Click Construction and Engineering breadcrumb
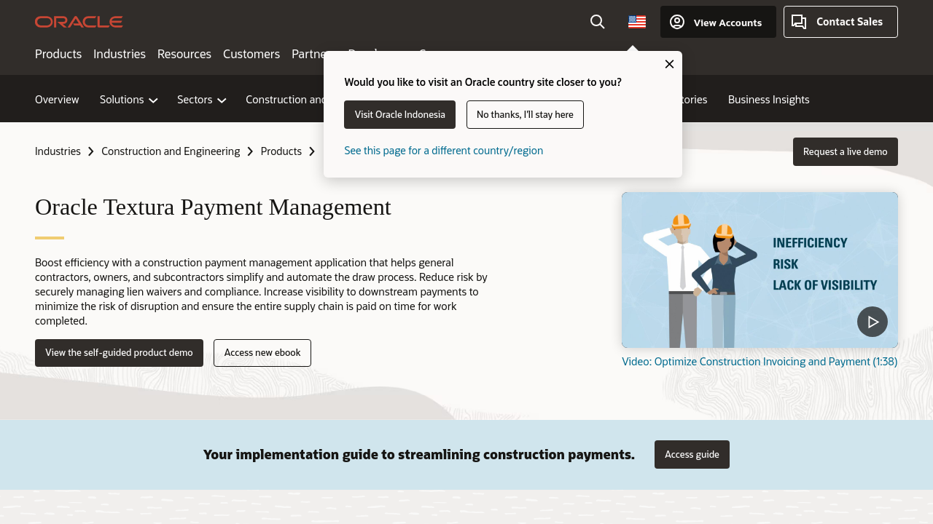Image resolution: width=933 pixels, height=524 pixels. tap(171, 151)
